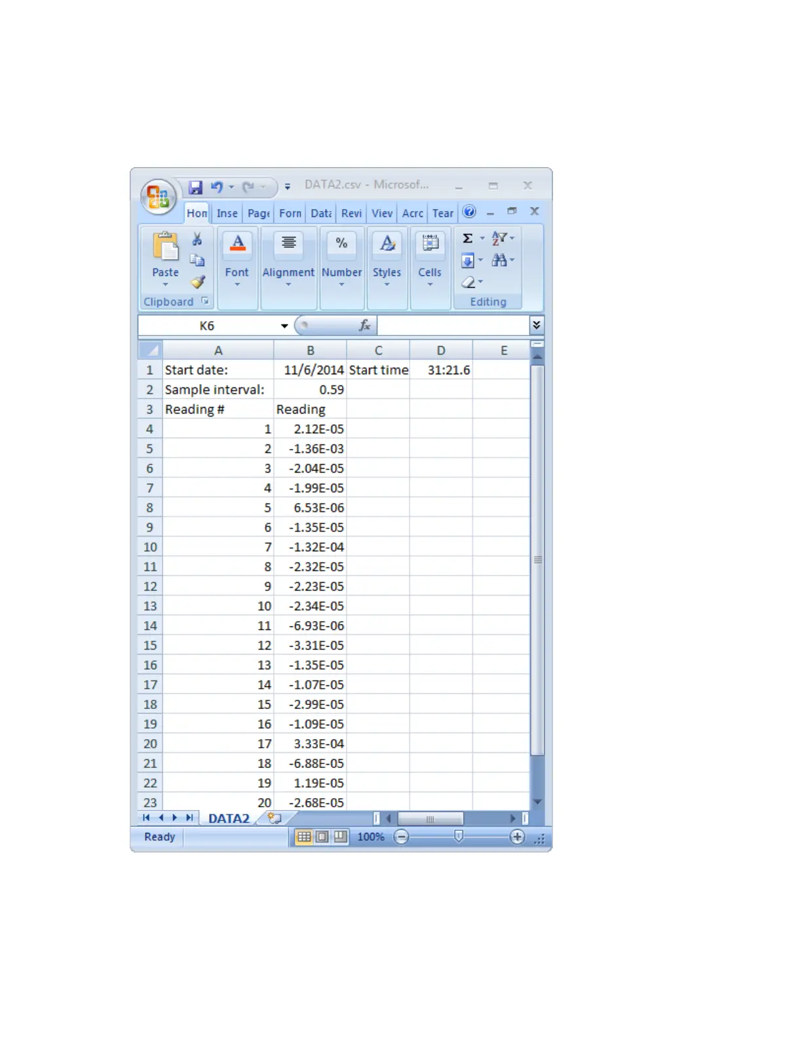Open the Team tab
Screen dimensions: 802x1038
coord(443,213)
